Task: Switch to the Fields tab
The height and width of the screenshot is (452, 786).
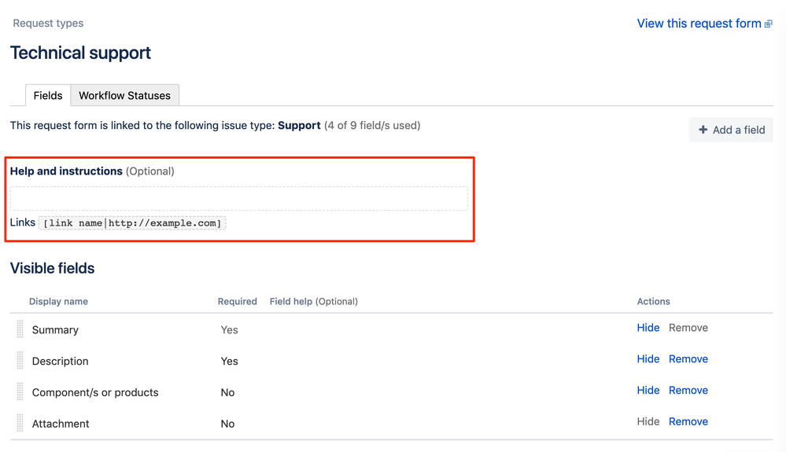Action: [x=48, y=95]
